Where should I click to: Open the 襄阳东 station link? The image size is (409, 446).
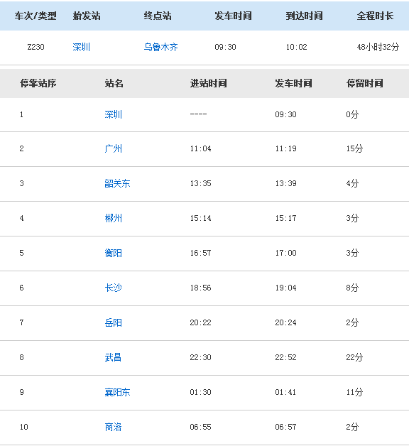pos(117,392)
